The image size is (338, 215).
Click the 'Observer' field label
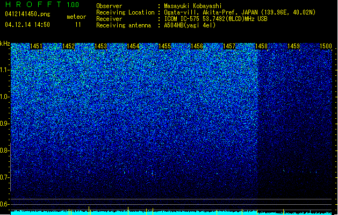click(x=109, y=6)
